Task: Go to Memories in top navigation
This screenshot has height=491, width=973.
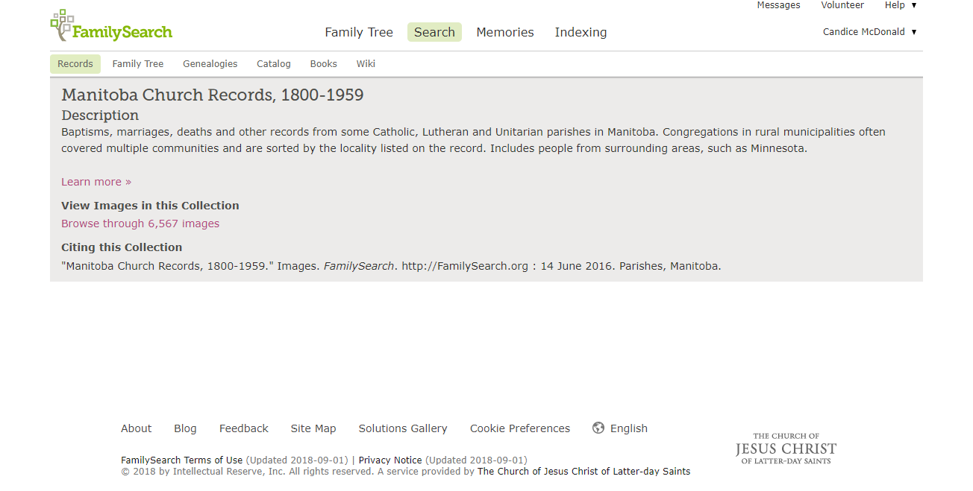Action: 505,32
